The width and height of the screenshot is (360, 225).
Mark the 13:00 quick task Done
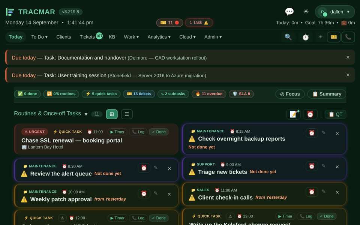coord(327,216)
